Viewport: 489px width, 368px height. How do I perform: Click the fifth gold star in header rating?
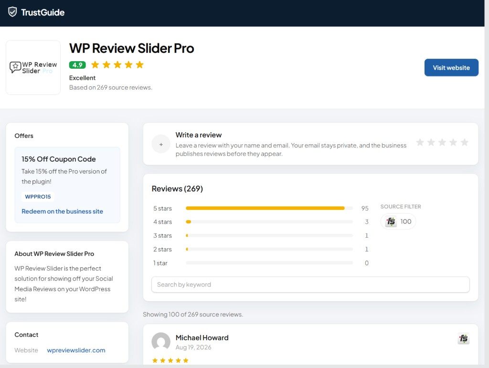pos(140,64)
